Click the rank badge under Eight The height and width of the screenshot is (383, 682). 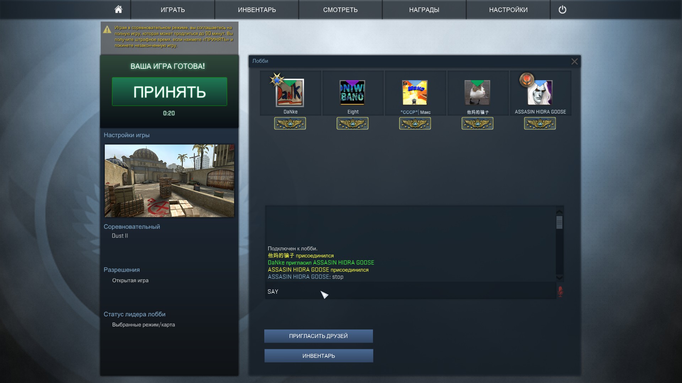click(x=352, y=123)
